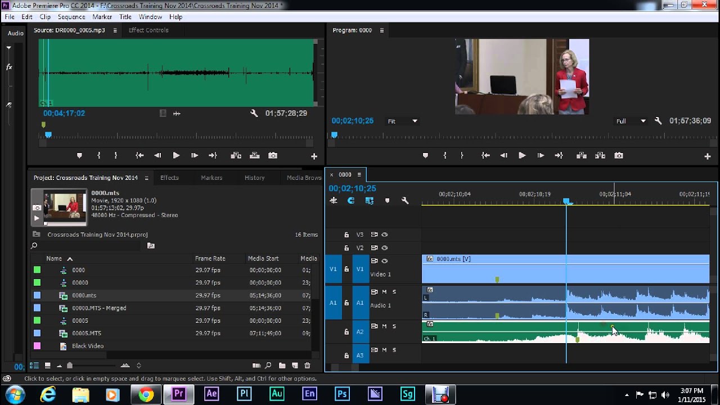Open the Full playback resolution dropdown
The width and height of the screenshot is (720, 405).
pyautogui.click(x=631, y=121)
